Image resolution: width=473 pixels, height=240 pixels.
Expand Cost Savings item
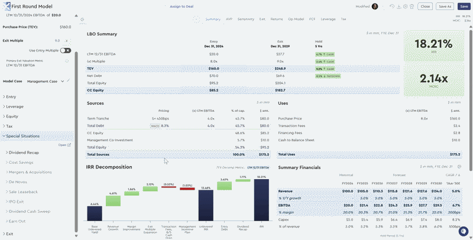tap(20, 162)
